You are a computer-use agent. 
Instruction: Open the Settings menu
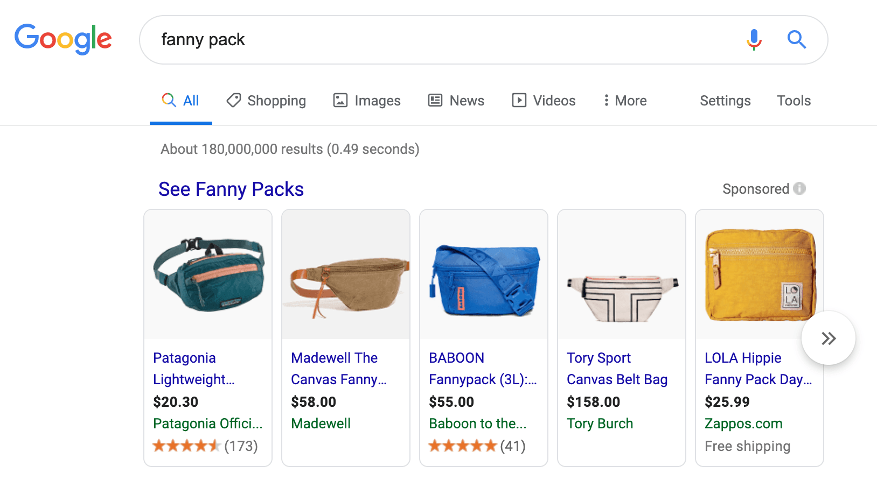pos(725,101)
